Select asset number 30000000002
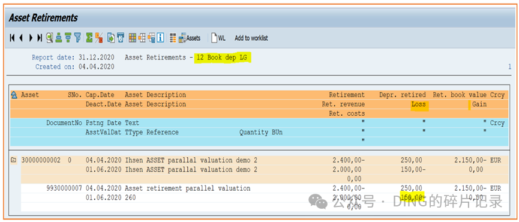The image size is (519, 222). pyautogui.click(x=41, y=160)
